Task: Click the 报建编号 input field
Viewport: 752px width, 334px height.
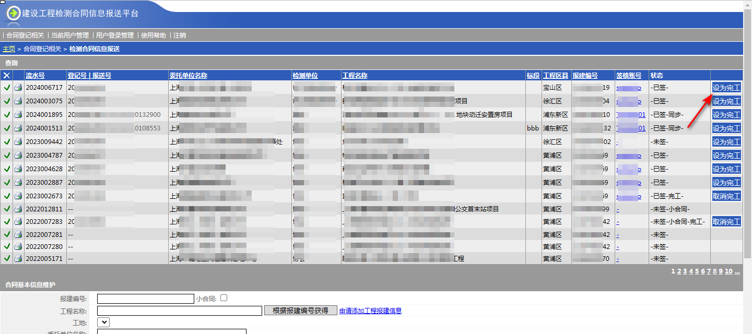Action: (145, 299)
